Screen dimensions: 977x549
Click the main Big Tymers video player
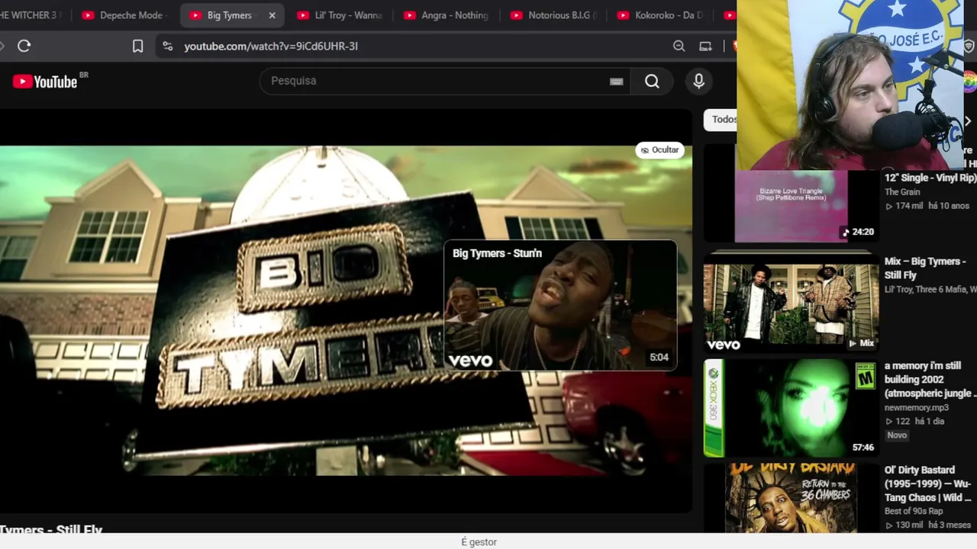click(346, 311)
